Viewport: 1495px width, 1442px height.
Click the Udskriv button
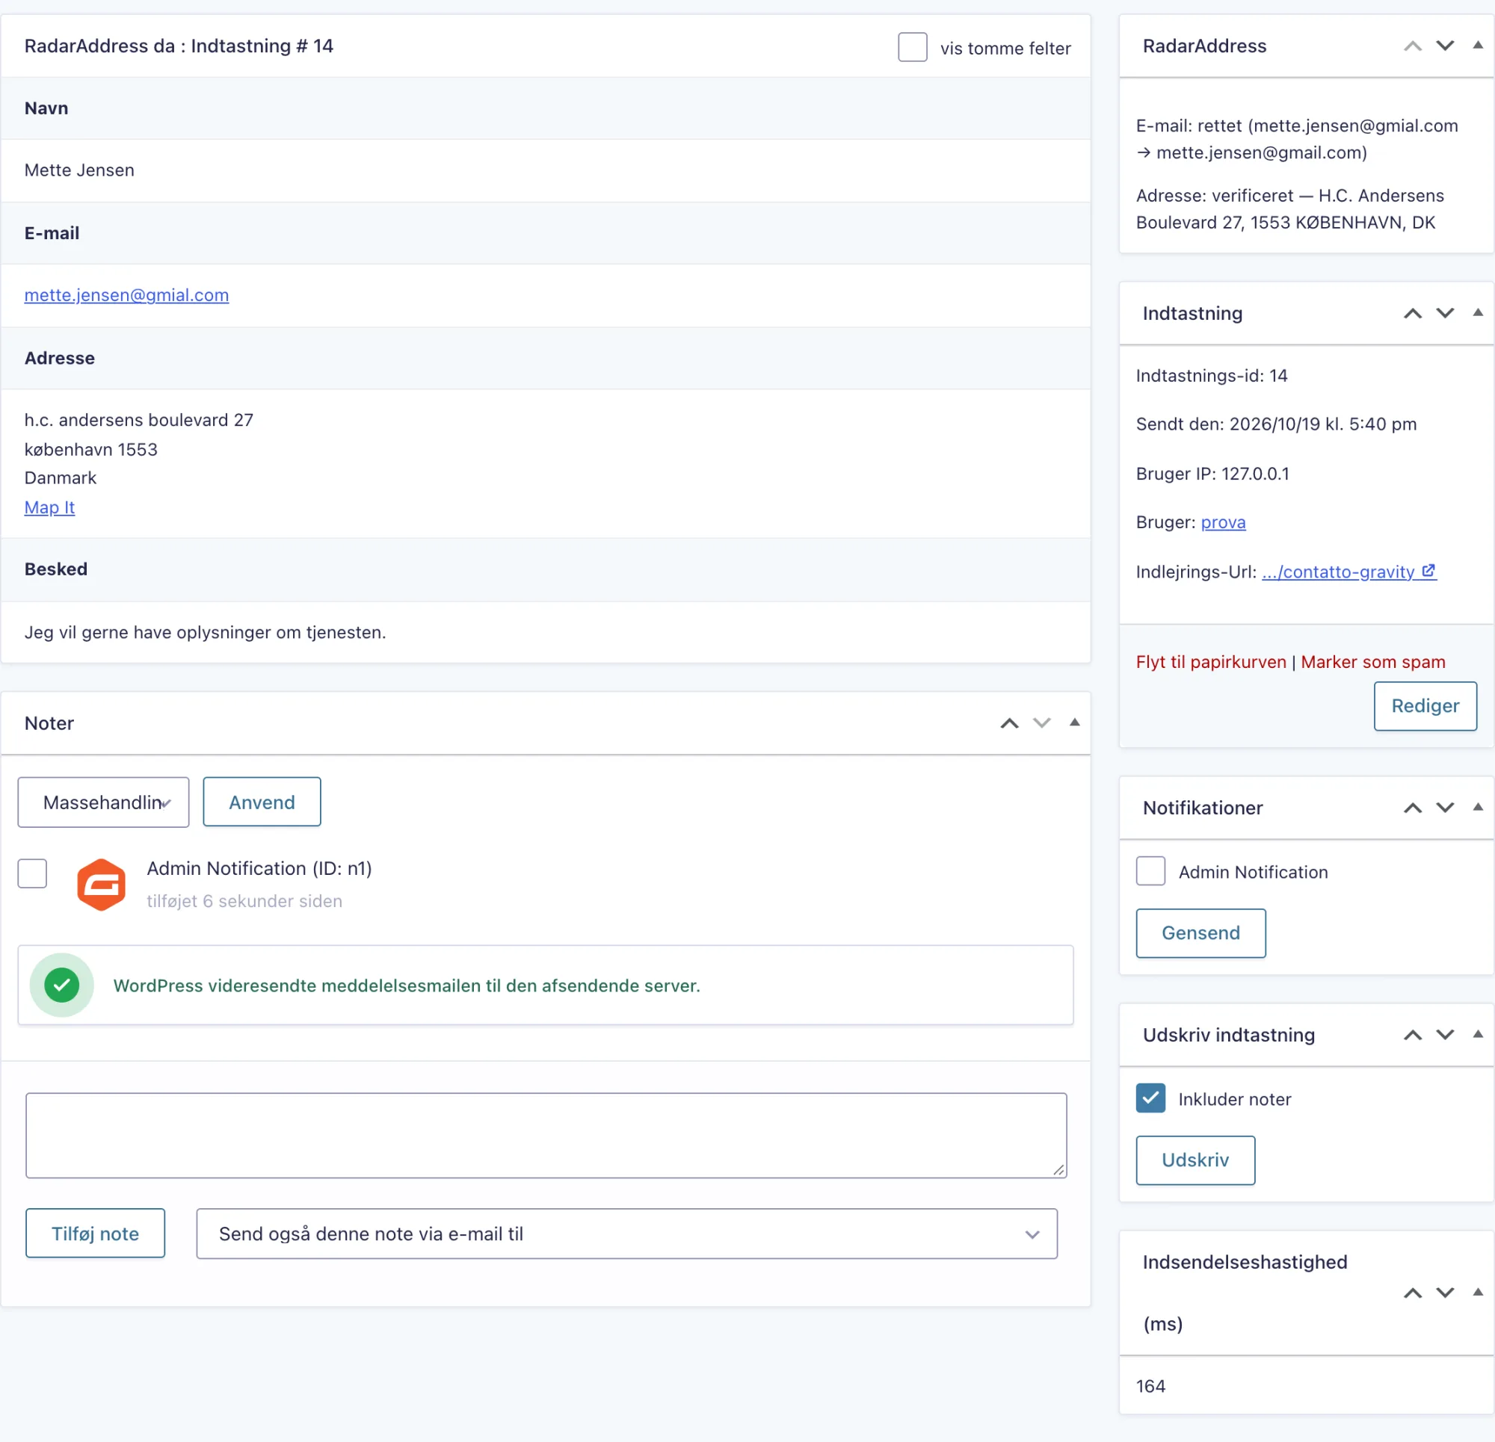tap(1195, 1160)
